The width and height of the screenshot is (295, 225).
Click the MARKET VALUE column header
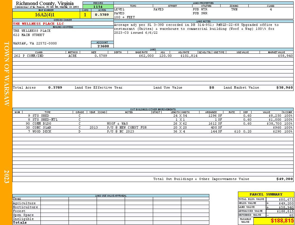point(276,52)
